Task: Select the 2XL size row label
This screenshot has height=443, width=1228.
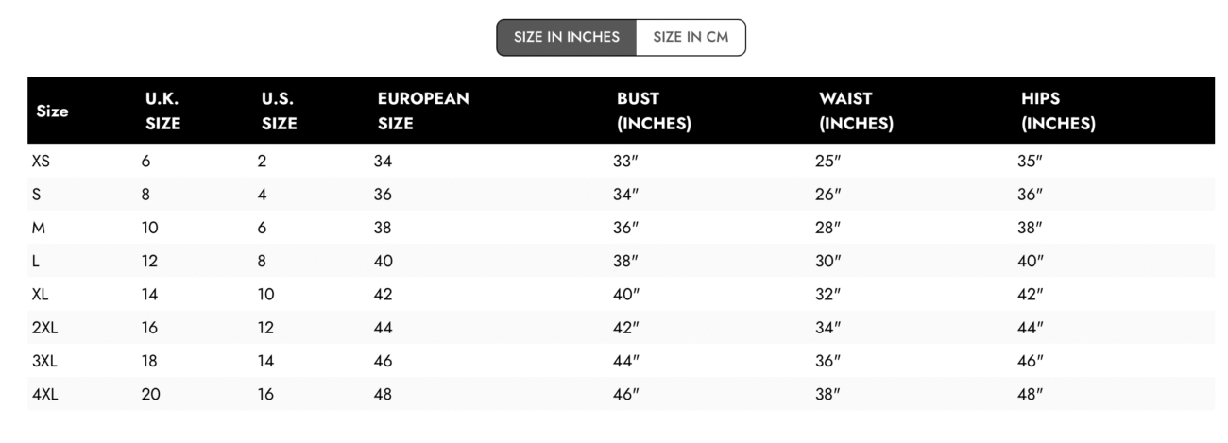Action: [44, 328]
